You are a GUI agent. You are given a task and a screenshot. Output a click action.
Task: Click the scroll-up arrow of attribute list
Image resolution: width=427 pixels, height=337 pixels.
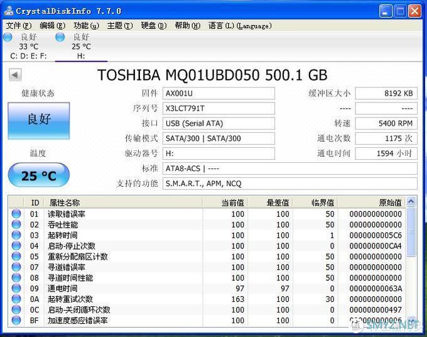(x=411, y=202)
